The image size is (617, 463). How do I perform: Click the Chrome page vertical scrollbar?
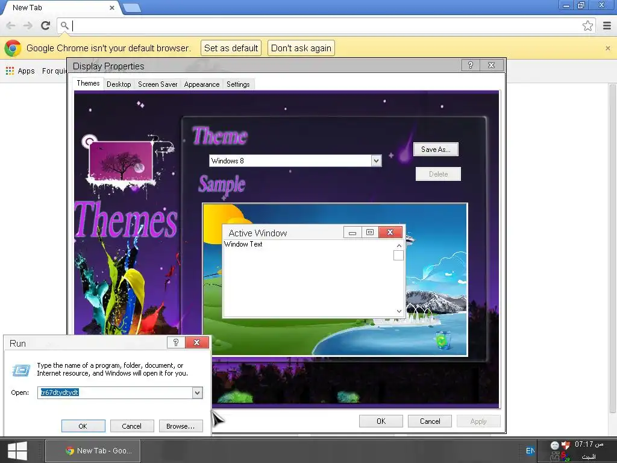point(613,248)
